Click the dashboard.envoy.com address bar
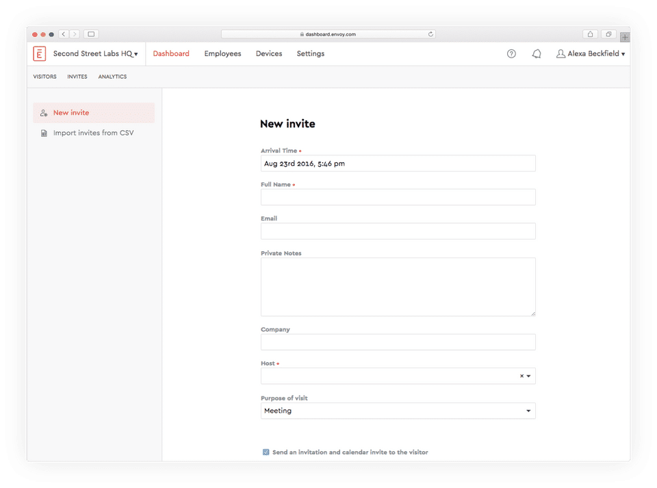Image resolution: width=657 pixels, height=488 pixels. coord(328,34)
